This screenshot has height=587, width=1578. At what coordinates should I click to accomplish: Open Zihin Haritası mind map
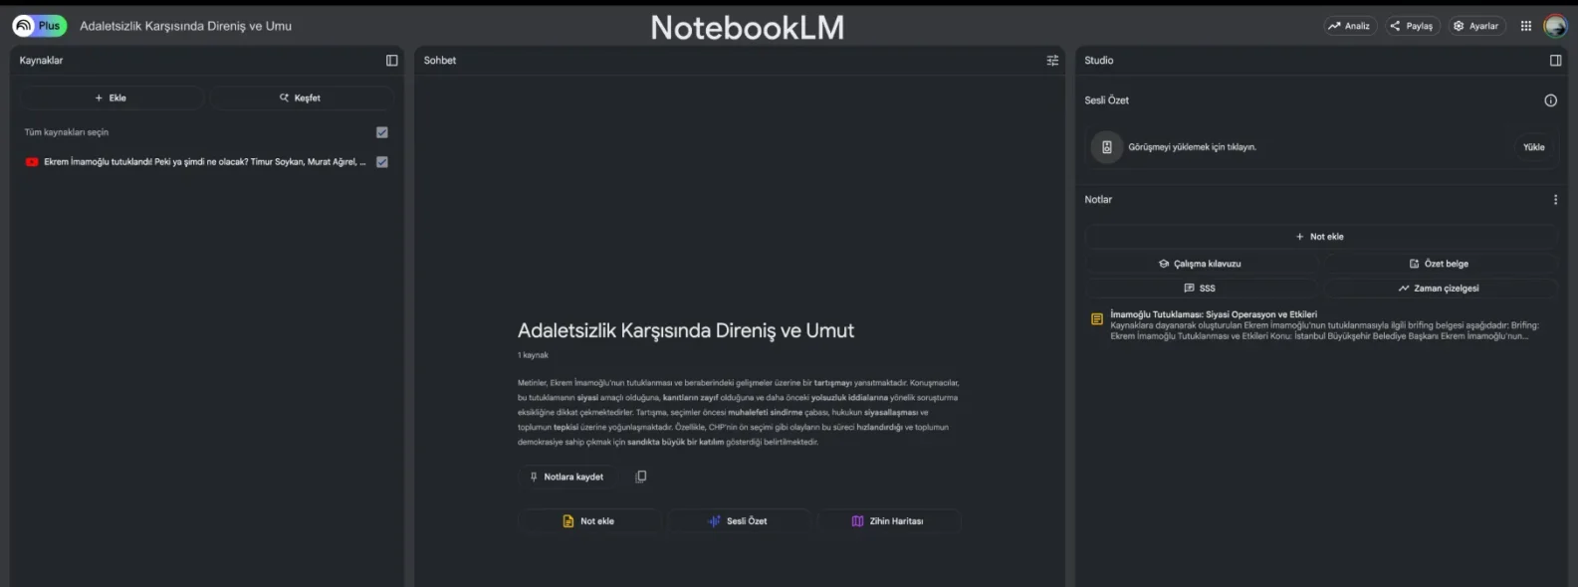pyautogui.click(x=889, y=521)
